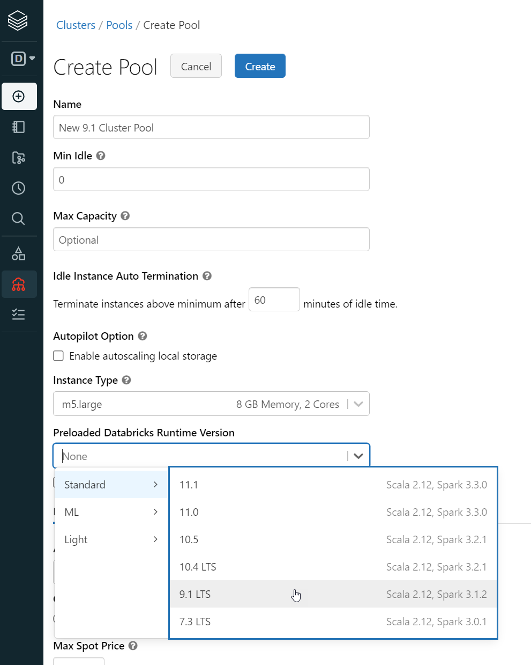531x665 pixels.
Task: Select runtime 10.4 LTS
Action: [333, 567]
